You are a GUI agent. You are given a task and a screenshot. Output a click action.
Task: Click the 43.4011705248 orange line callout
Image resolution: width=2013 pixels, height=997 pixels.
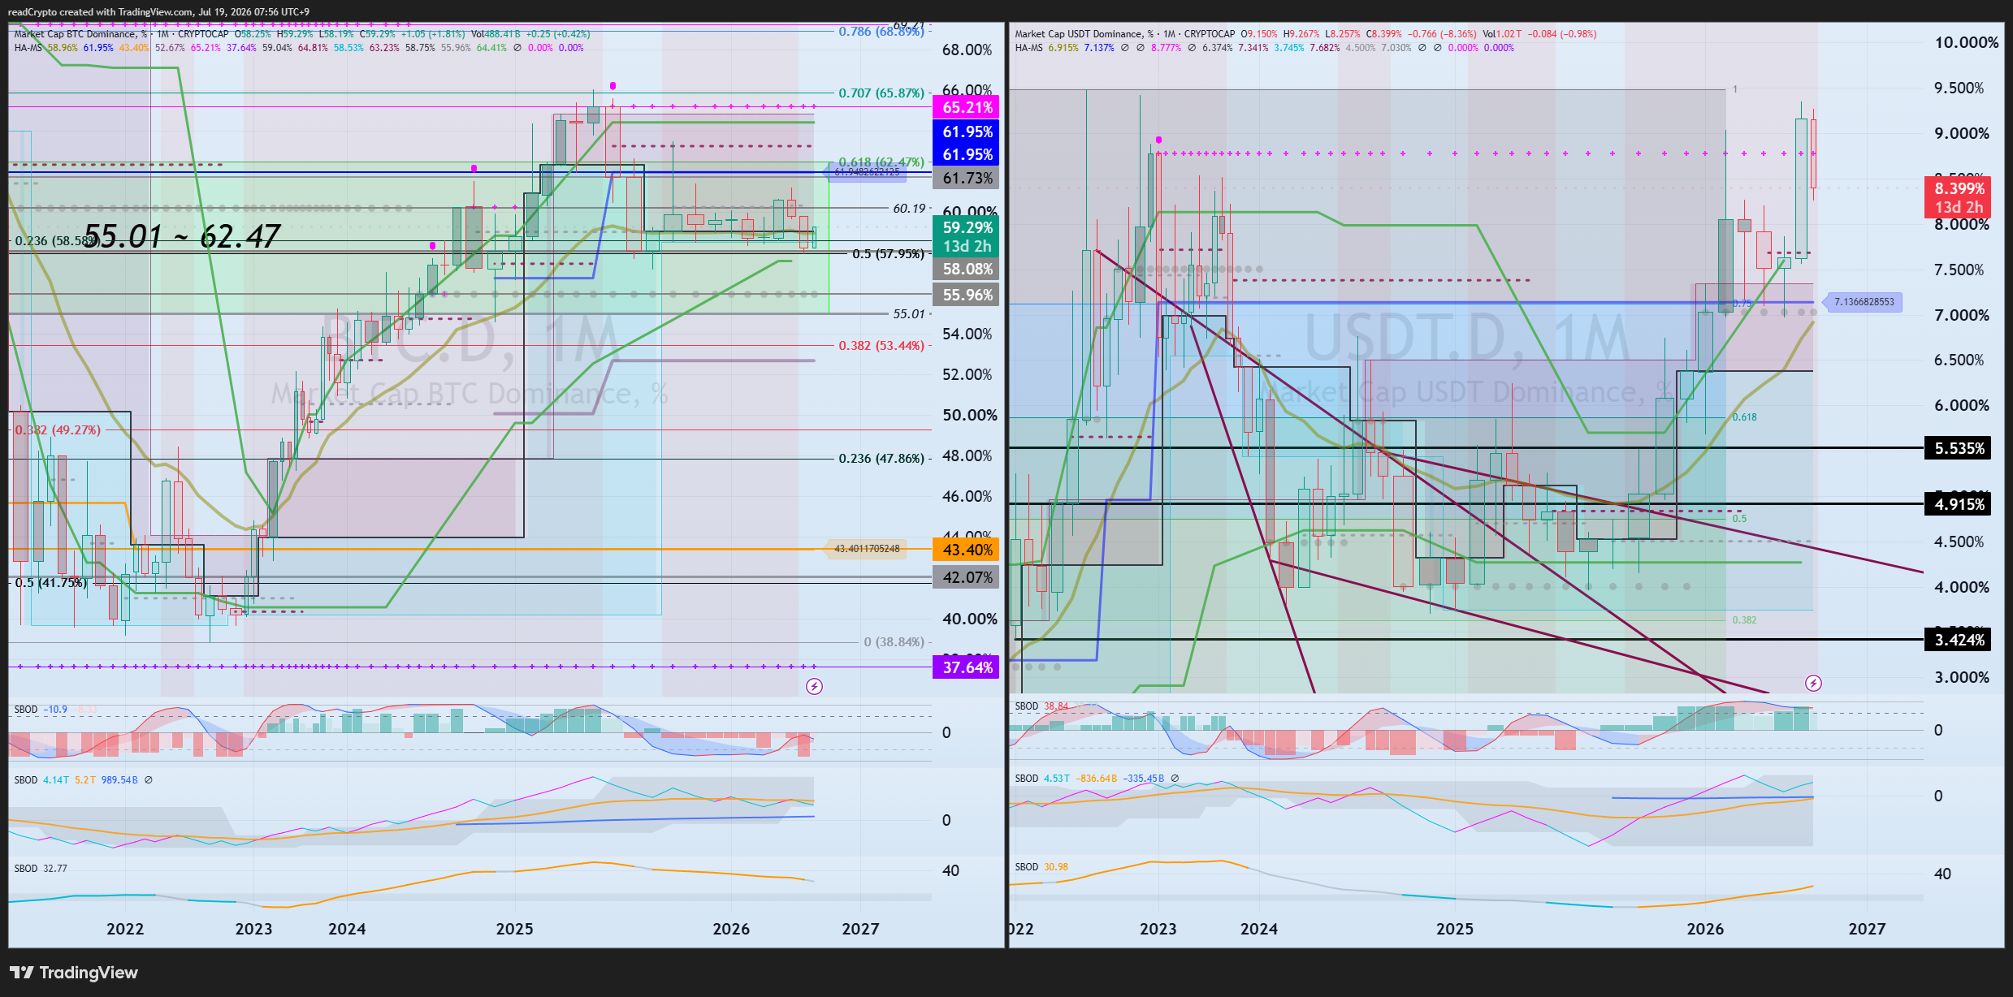click(x=867, y=549)
